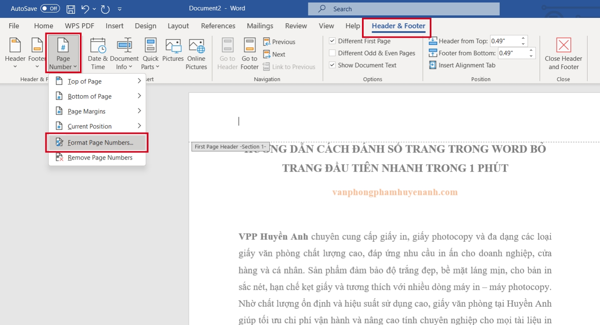Open the Top of Page submenu
The width and height of the screenshot is (600, 325).
(x=97, y=81)
